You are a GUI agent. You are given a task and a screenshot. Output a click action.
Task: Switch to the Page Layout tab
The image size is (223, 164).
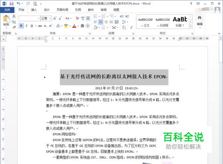62,10
